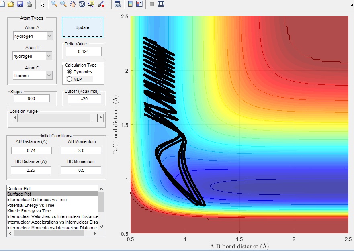The width and height of the screenshot is (354, 251).
Task: Select the Zoom In magnifier tool
Action: tap(54, 4)
